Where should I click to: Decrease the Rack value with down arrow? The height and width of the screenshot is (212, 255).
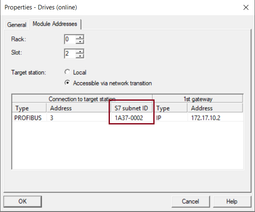click(80, 42)
